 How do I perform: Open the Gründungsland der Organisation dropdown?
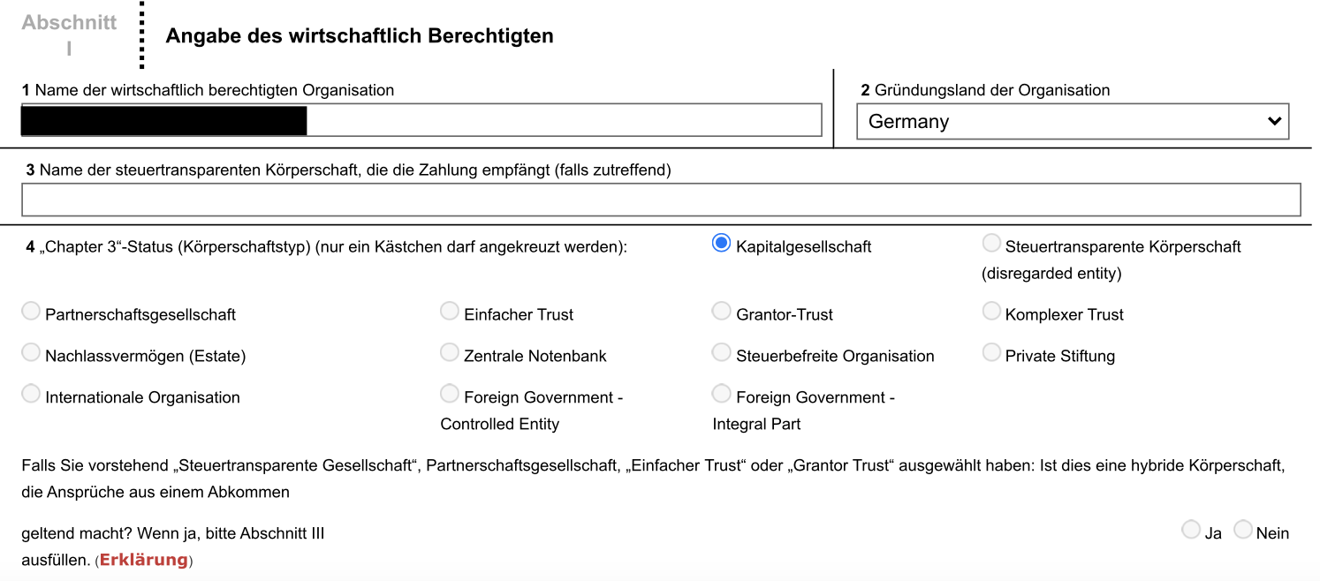tap(1060, 122)
